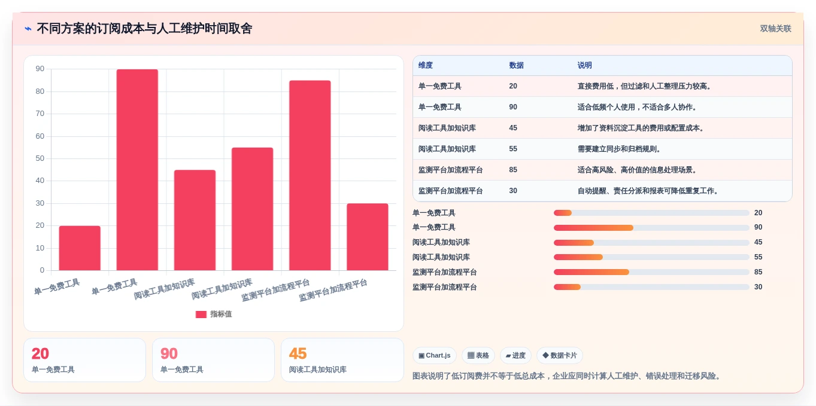Click the data value 30 in the table
This screenshot has height=406, width=816.
coord(513,191)
